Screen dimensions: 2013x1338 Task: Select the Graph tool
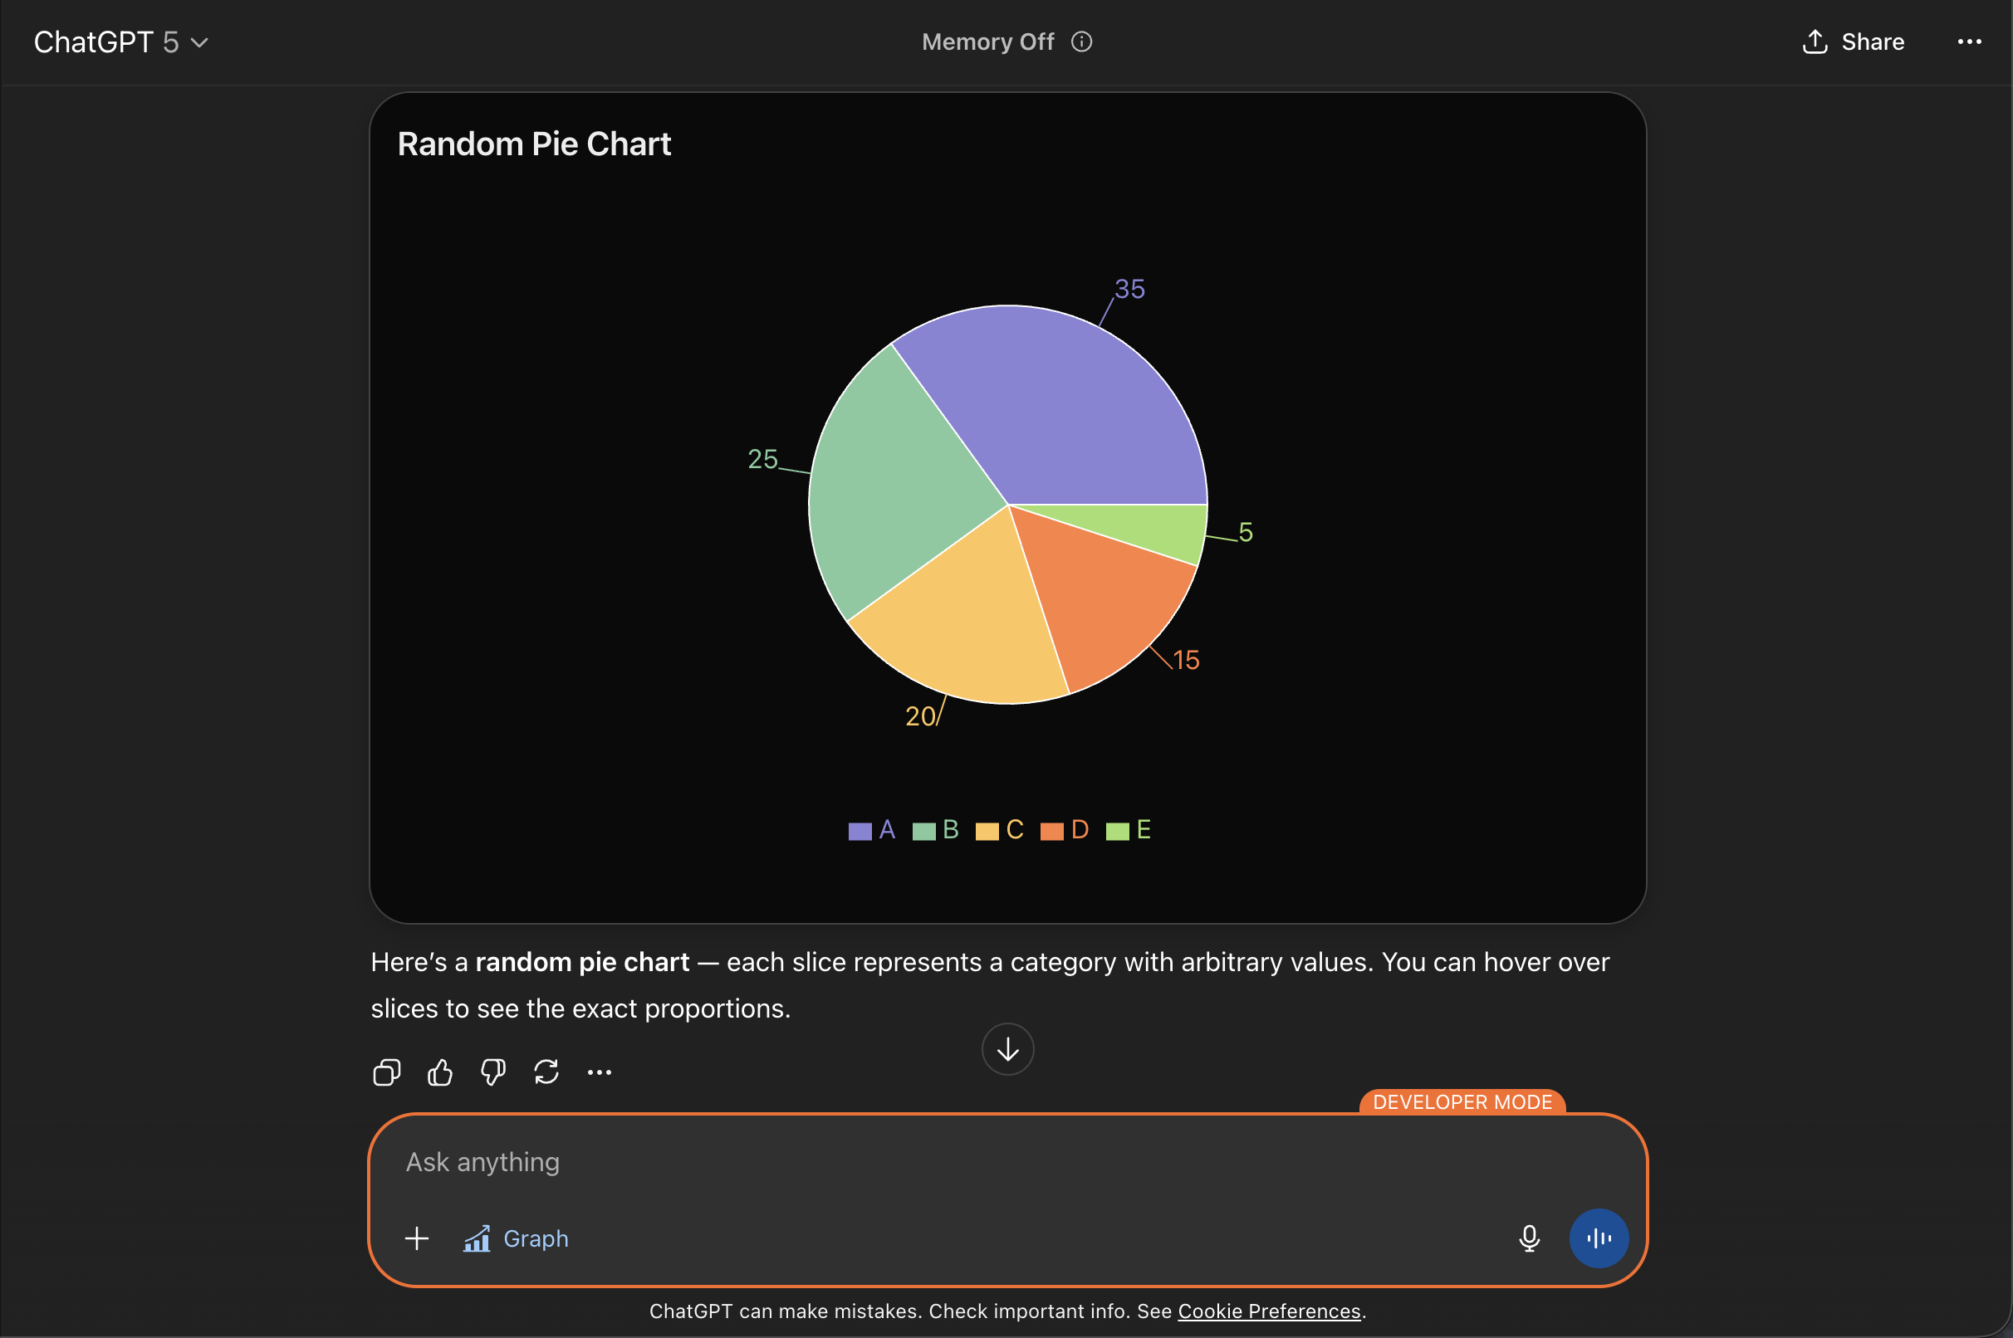pos(517,1238)
